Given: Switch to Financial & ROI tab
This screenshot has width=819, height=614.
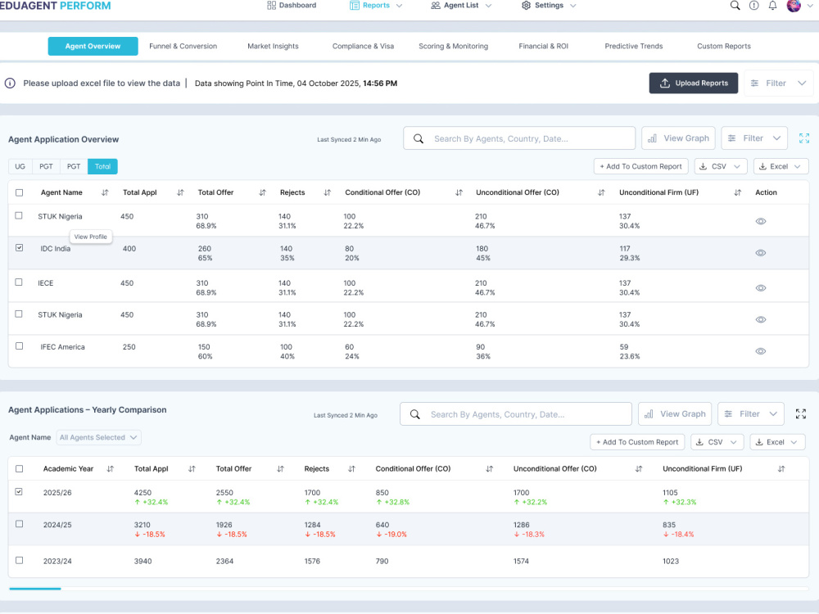Looking at the screenshot, I should 543,47.
